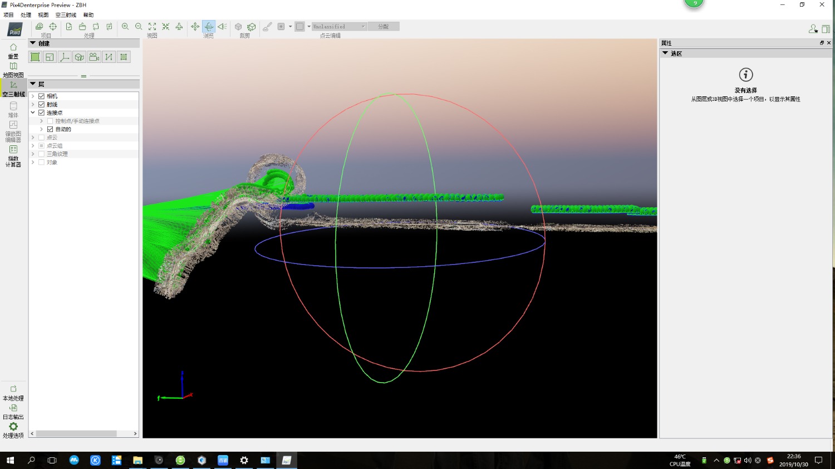This screenshot has width=835, height=469.
Task: Open 日志输出 panel
Action: (x=13, y=412)
